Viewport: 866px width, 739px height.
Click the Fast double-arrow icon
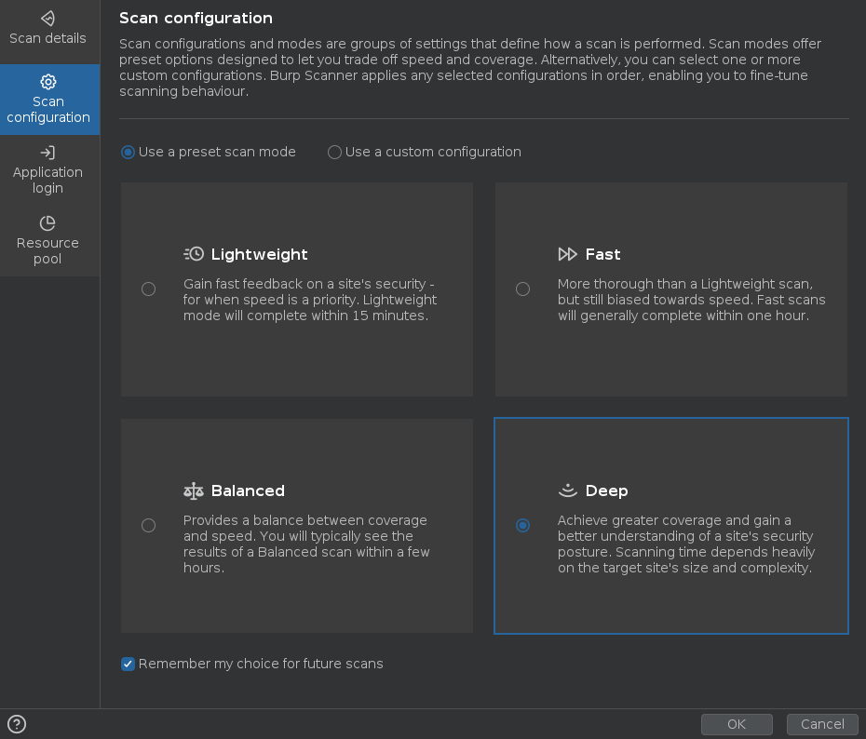click(567, 254)
